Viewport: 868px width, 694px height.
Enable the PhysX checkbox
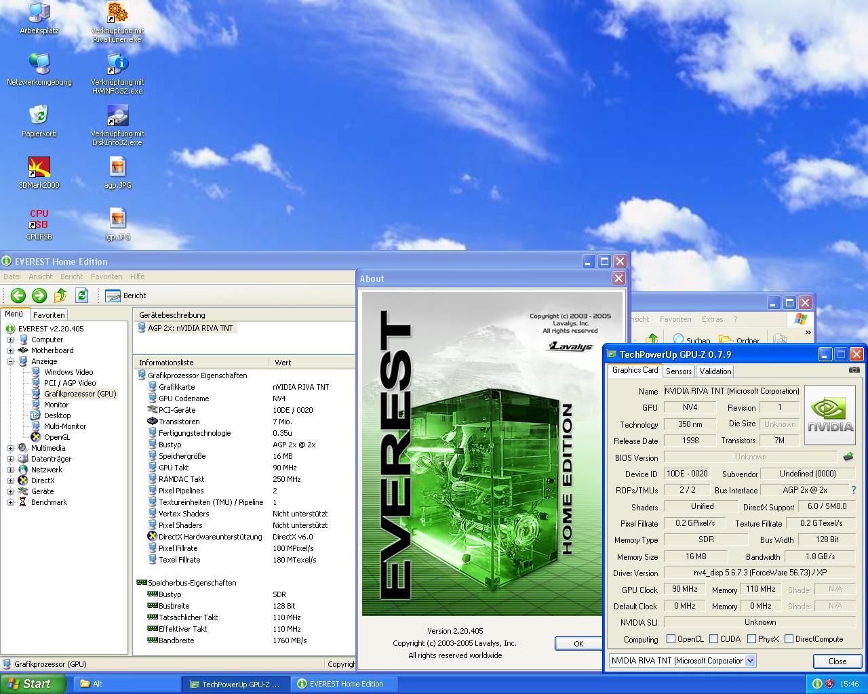(751, 638)
